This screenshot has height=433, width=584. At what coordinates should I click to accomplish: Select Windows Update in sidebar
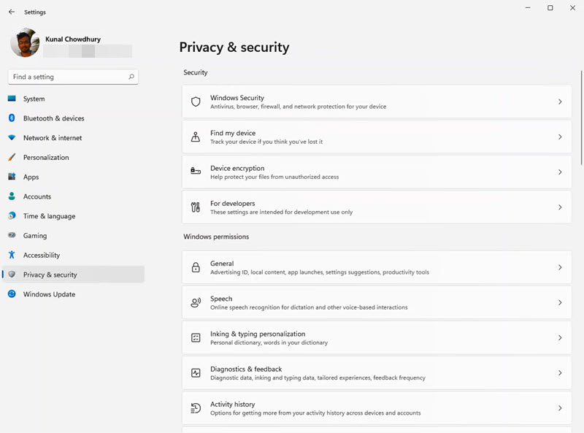(74, 294)
